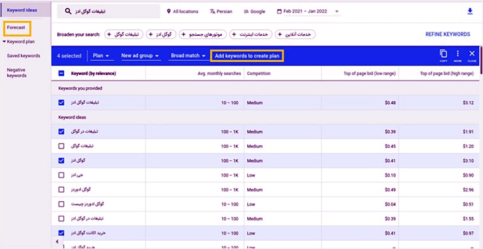Screen dimensions: 483x249
Task: Select Keyword plan in the sidebar
Action: tap(21, 41)
